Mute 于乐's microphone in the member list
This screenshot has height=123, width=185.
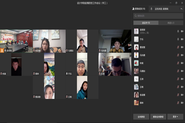click(x=178, y=39)
